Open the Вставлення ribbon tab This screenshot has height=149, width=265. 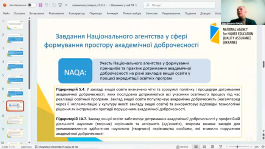(37, 13)
